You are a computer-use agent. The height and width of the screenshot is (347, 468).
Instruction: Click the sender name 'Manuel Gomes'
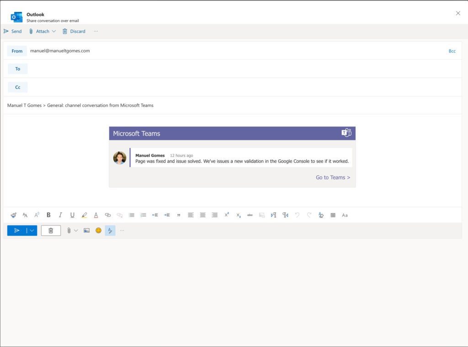150,155
